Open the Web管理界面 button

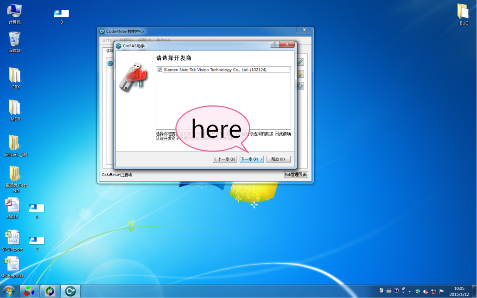click(296, 175)
